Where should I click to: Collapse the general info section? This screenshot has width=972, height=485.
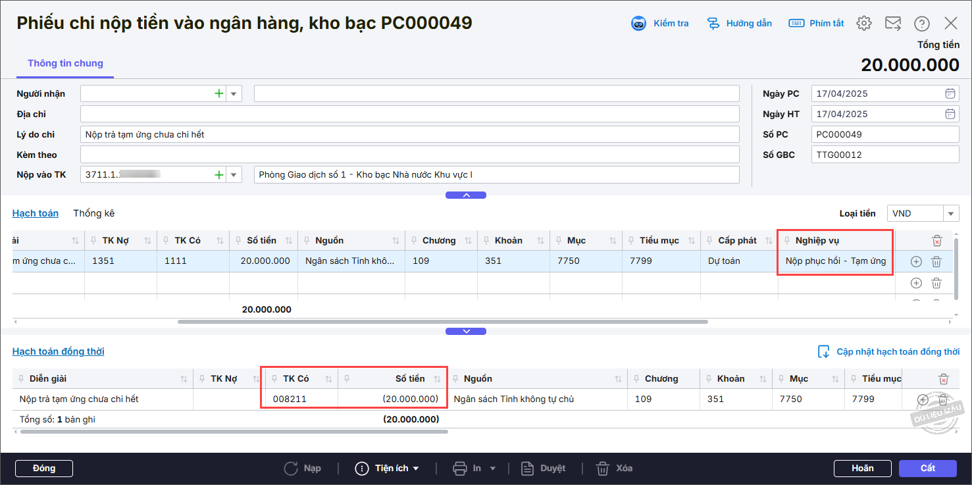click(x=466, y=195)
